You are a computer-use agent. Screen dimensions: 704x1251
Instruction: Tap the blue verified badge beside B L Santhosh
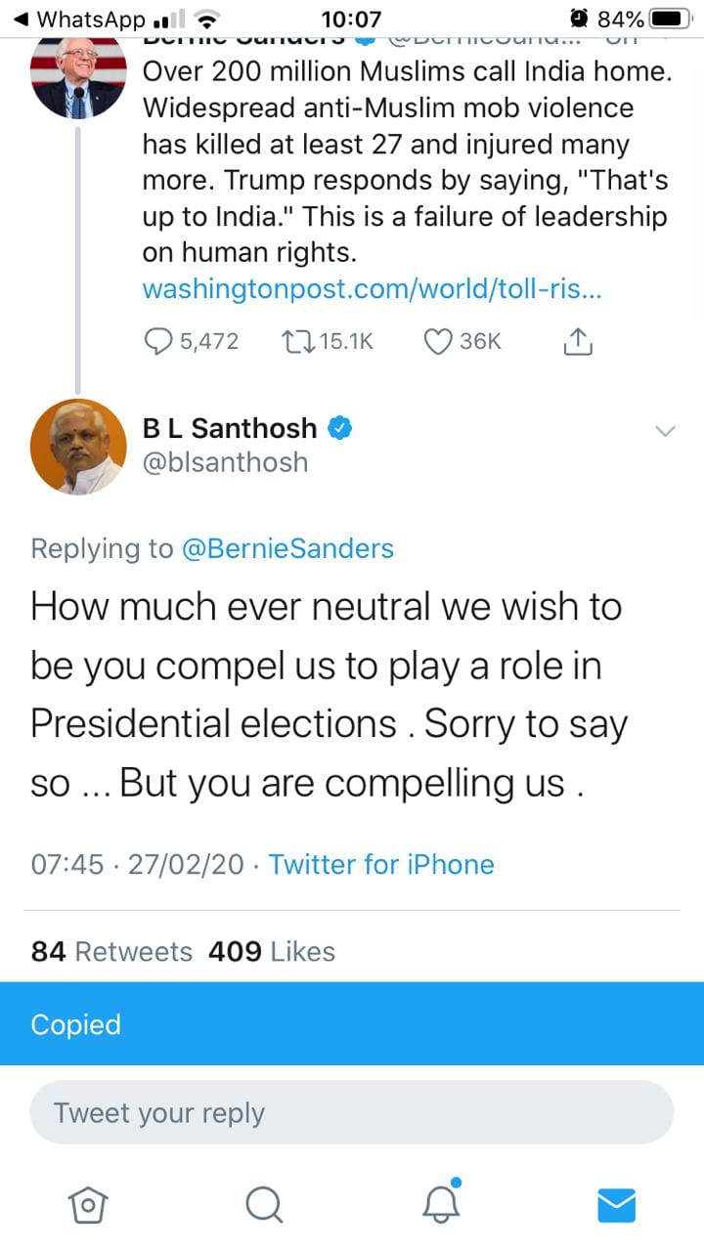tap(338, 427)
